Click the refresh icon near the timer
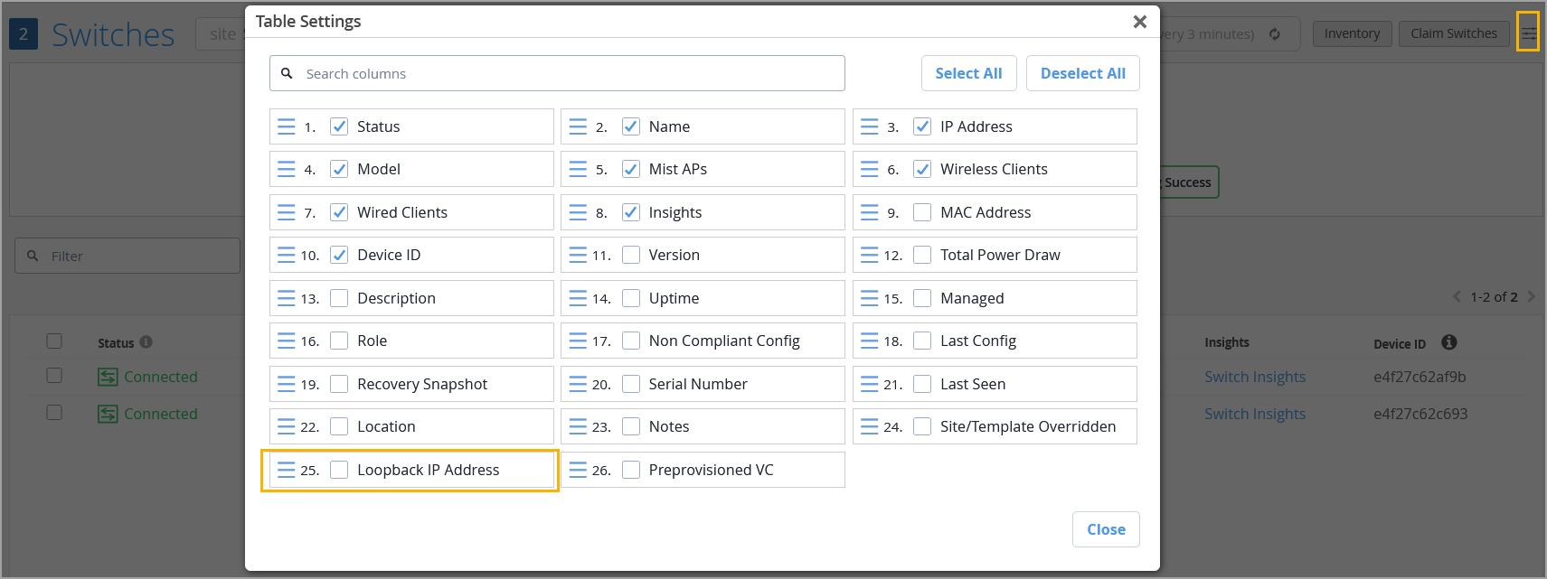This screenshot has height=579, width=1547. pos(1275,34)
